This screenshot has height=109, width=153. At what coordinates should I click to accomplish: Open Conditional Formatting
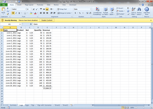[97, 11]
